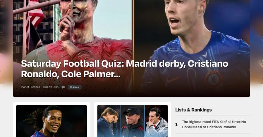Open the comments bubble icon beside the date
The height and width of the screenshot is (137, 263).
click(x=63, y=87)
